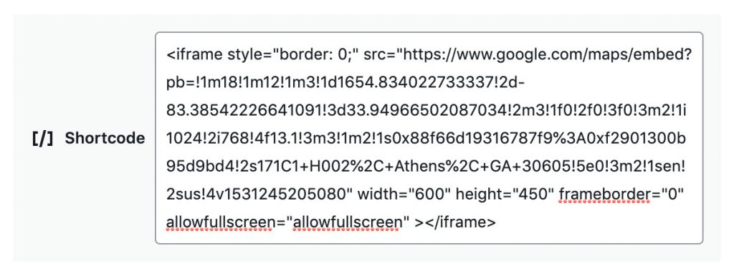734x276 pixels.
Task: Place cursor in the width="600" attribute
Action: (x=401, y=194)
